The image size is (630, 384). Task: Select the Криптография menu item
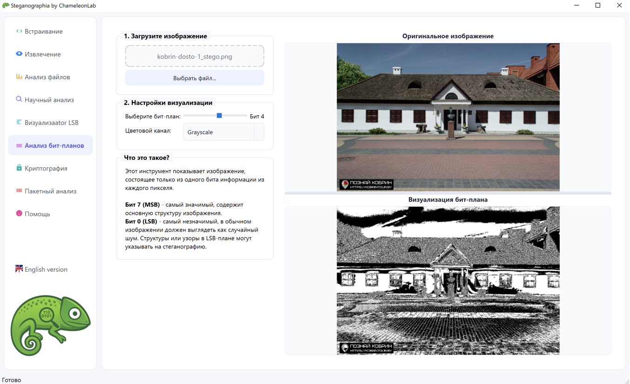tap(50, 168)
